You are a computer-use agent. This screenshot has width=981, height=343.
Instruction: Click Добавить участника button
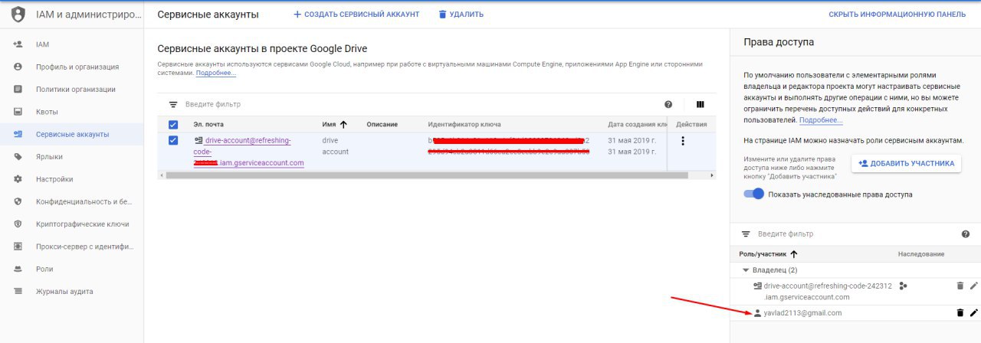coord(907,163)
